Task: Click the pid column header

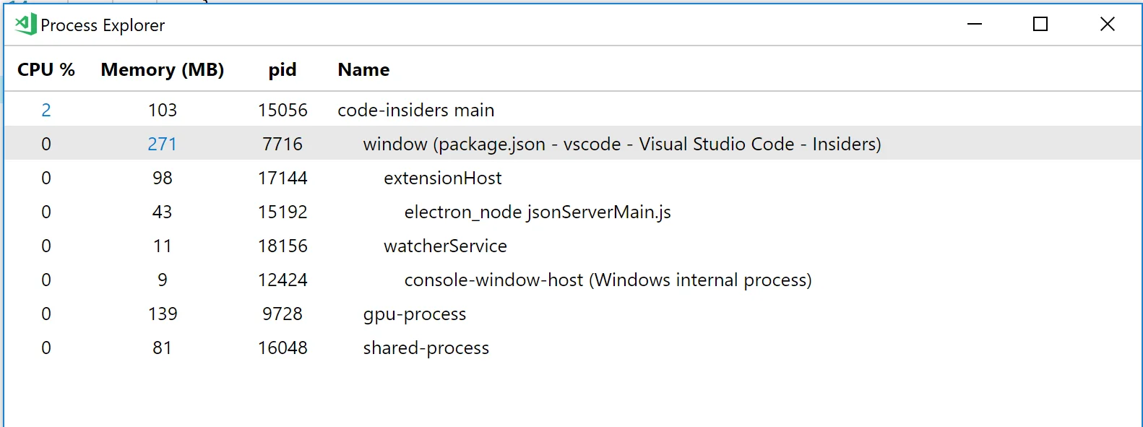Action: click(282, 70)
